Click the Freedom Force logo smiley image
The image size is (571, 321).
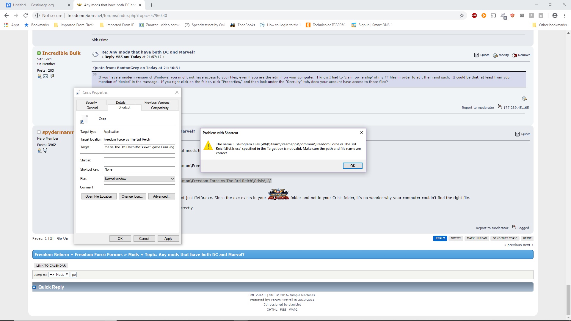coord(278,194)
